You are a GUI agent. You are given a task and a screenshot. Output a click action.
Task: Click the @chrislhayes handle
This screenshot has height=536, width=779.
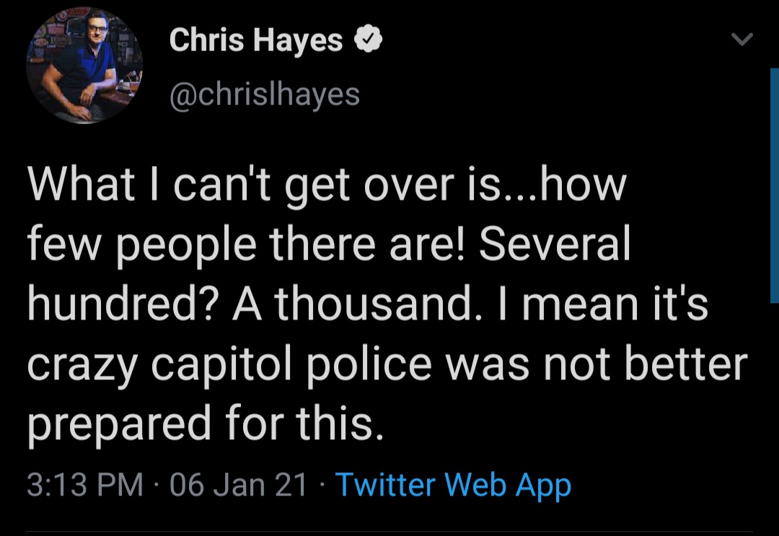click(x=264, y=95)
